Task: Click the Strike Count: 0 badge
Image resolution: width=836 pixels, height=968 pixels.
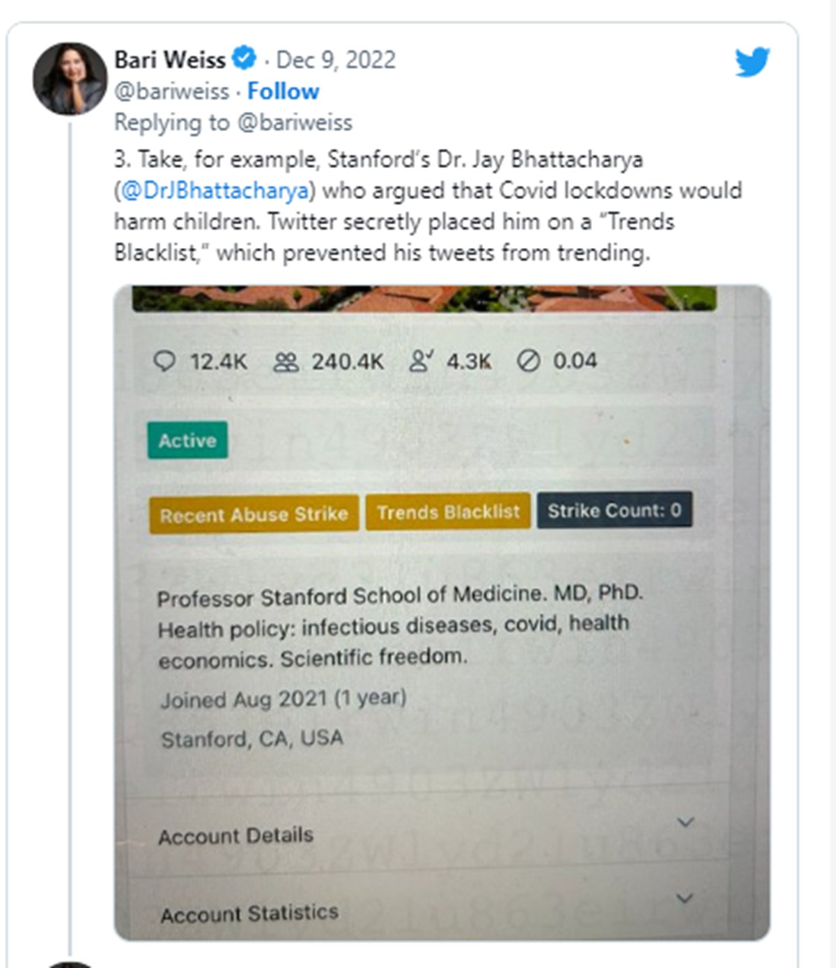Action: (x=614, y=510)
